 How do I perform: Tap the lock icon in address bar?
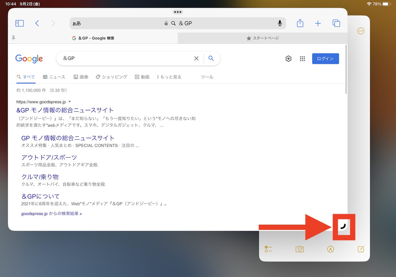point(166,23)
